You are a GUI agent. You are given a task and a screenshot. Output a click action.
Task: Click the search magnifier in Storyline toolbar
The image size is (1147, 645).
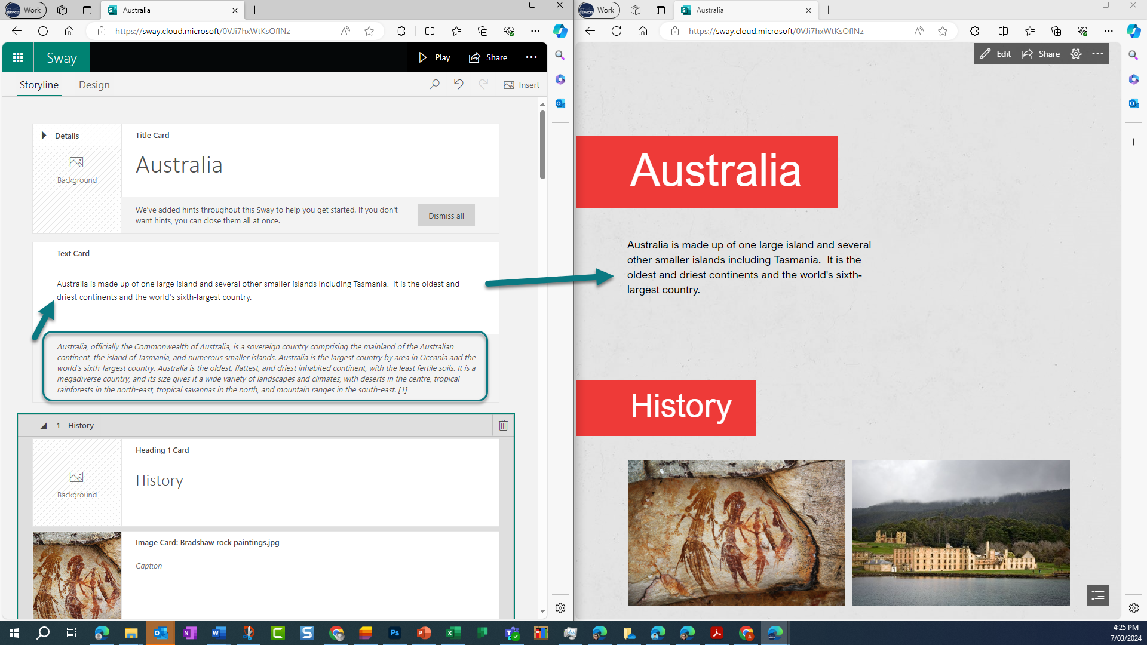coord(434,85)
